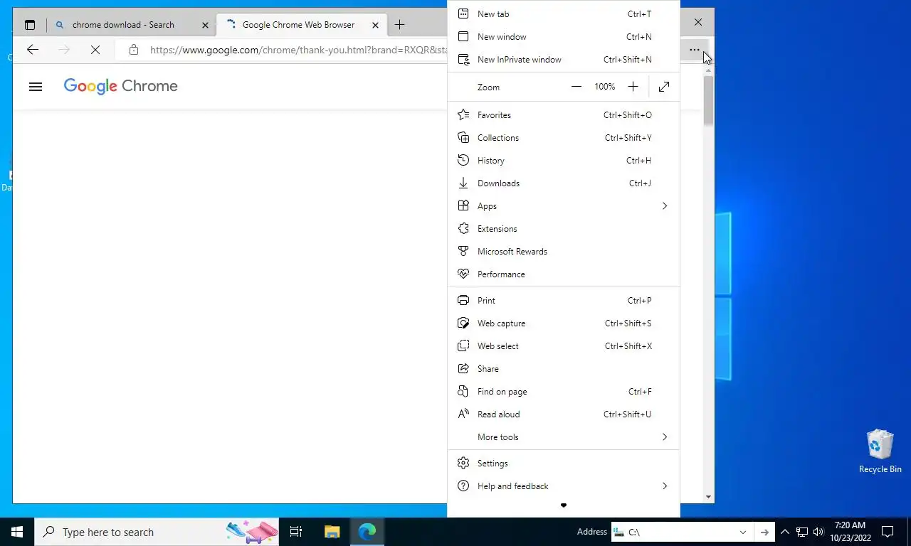Image resolution: width=911 pixels, height=546 pixels.
Task: Click the Collections icon in menu
Action: 463,137
